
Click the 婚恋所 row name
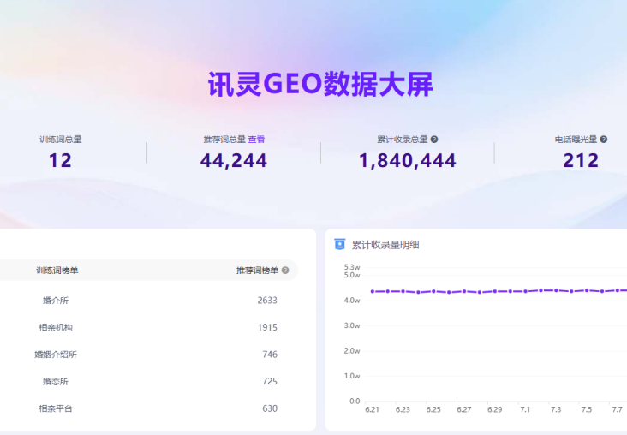click(56, 381)
